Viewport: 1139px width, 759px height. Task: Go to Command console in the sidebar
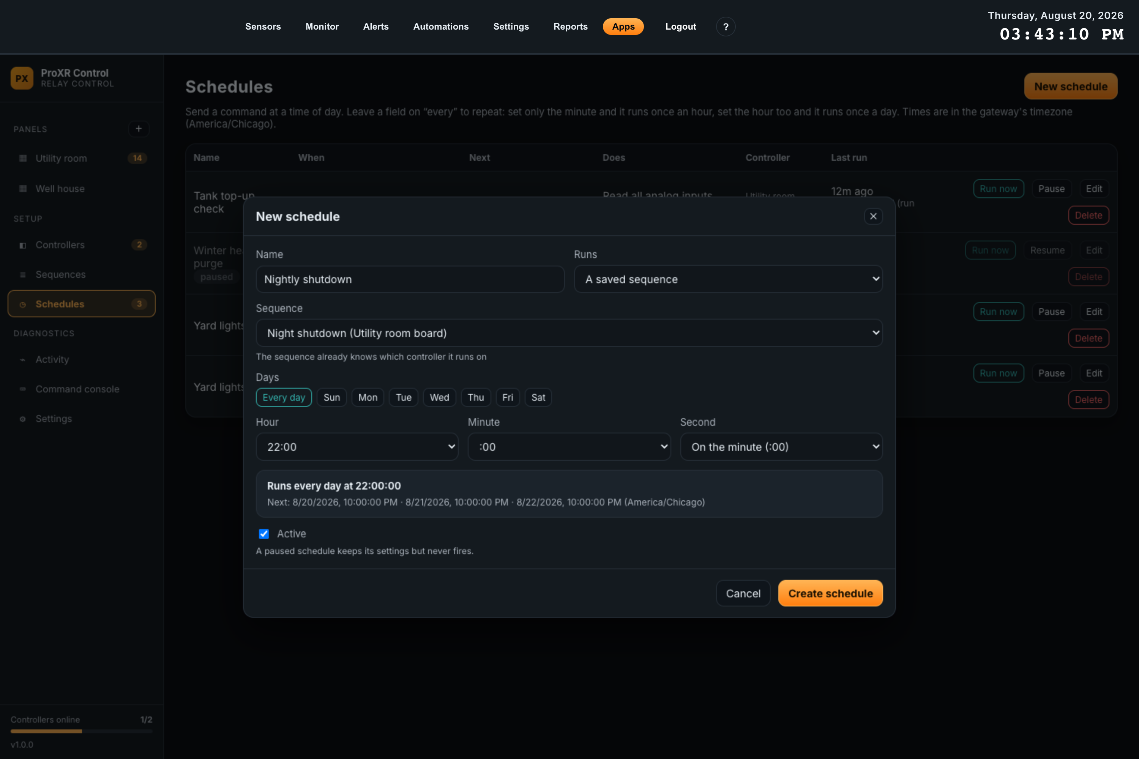pos(81,389)
